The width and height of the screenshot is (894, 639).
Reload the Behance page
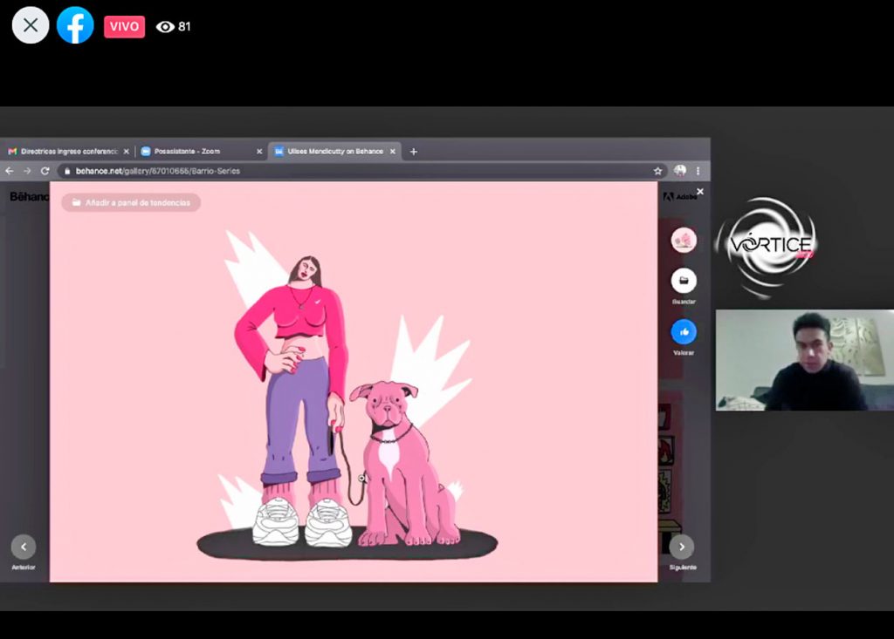(45, 171)
